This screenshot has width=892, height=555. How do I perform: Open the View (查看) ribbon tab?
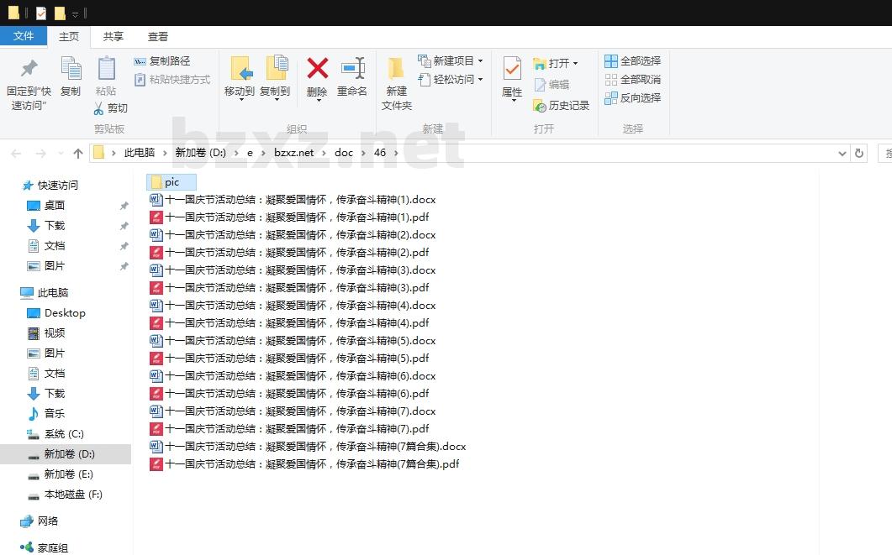pyautogui.click(x=158, y=37)
